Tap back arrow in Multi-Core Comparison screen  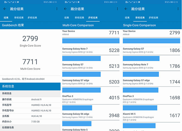coord(65,9)
